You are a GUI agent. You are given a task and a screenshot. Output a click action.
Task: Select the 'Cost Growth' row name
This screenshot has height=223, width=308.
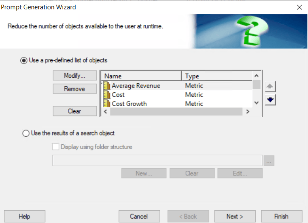coord(129,104)
